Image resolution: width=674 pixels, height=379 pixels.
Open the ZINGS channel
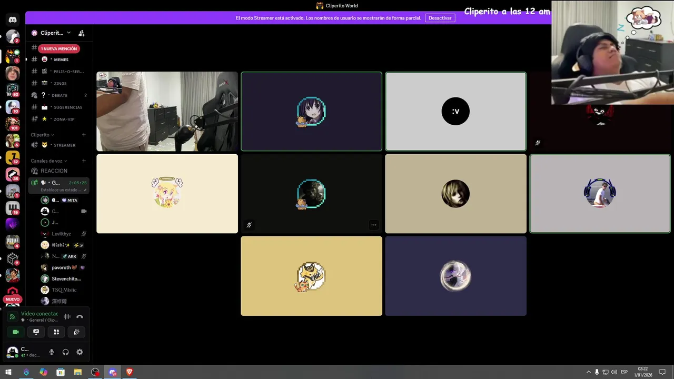[x=59, y=83]
